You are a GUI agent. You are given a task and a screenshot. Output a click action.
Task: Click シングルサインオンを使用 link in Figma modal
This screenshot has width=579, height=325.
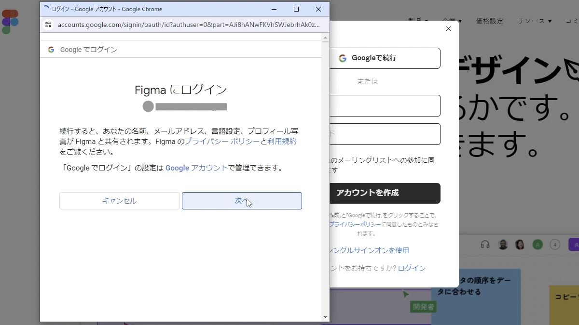(x=369, y=250)
